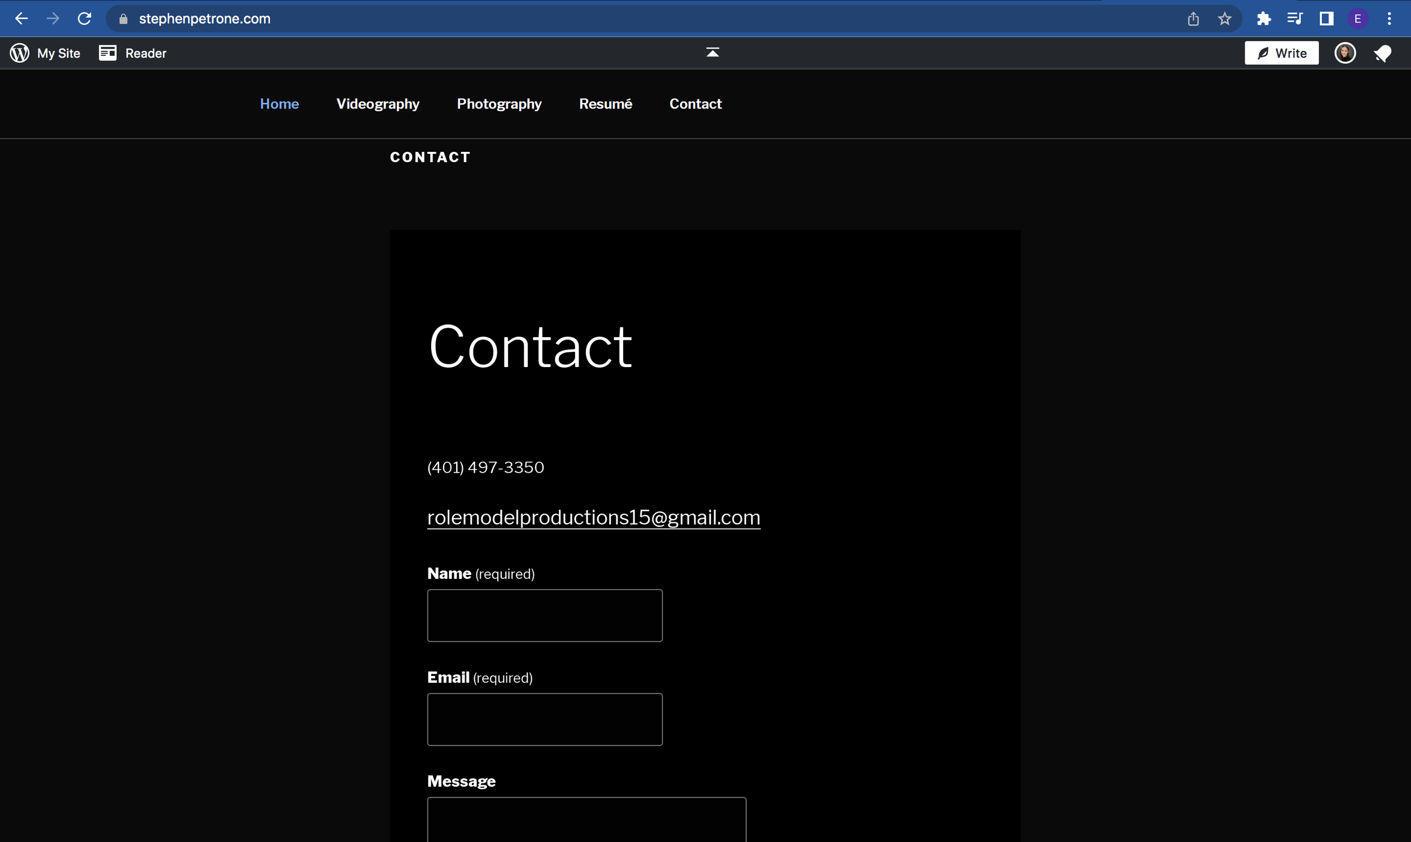This screenshot has height=842, width=1411.
Task: Click the Write button
Action: (1281, 53)
